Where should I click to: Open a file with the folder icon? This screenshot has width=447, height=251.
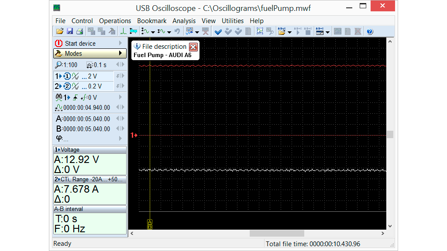[59, 31]
